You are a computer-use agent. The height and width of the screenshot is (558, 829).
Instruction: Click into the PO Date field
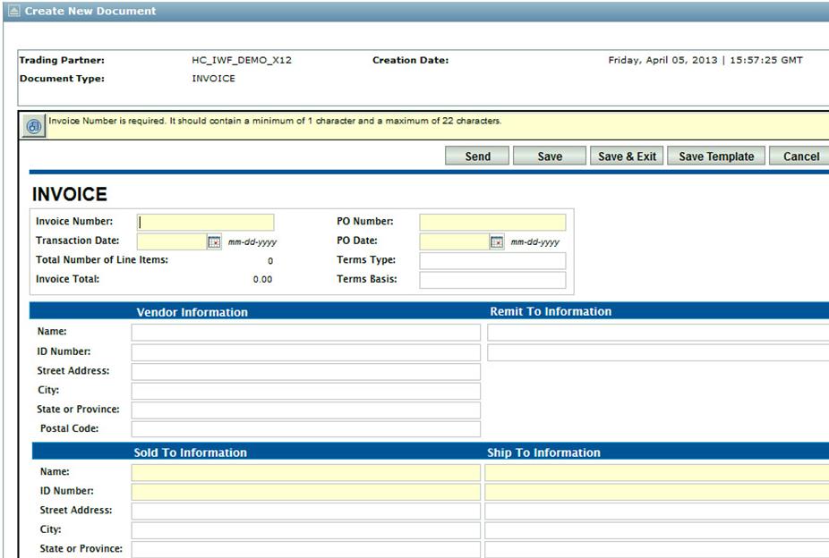tap(453, 242)
